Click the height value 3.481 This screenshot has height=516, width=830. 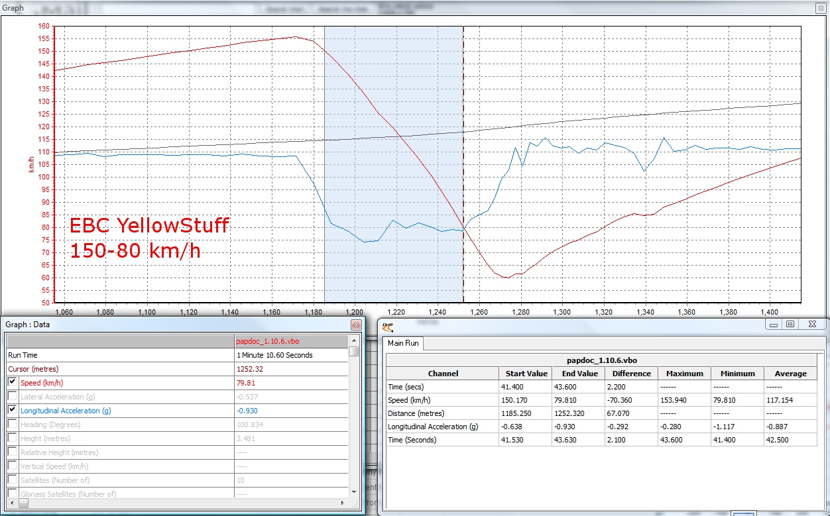(x=246, y=439)
